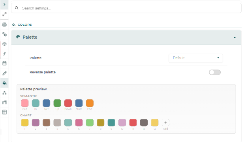Open the calendar sidebar icon
The height and width of the screenshot is (142, 244).
[4, 63]
